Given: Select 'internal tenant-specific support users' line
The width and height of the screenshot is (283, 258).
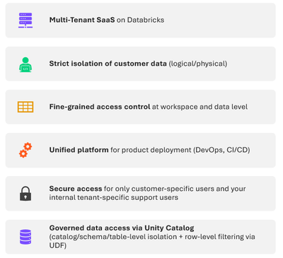Looking at the screenshot, I should click(114, 197).
